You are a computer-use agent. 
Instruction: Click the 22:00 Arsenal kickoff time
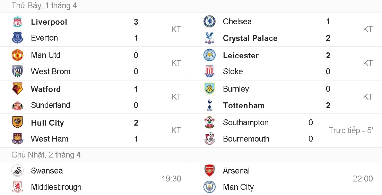tap(363, 179)
